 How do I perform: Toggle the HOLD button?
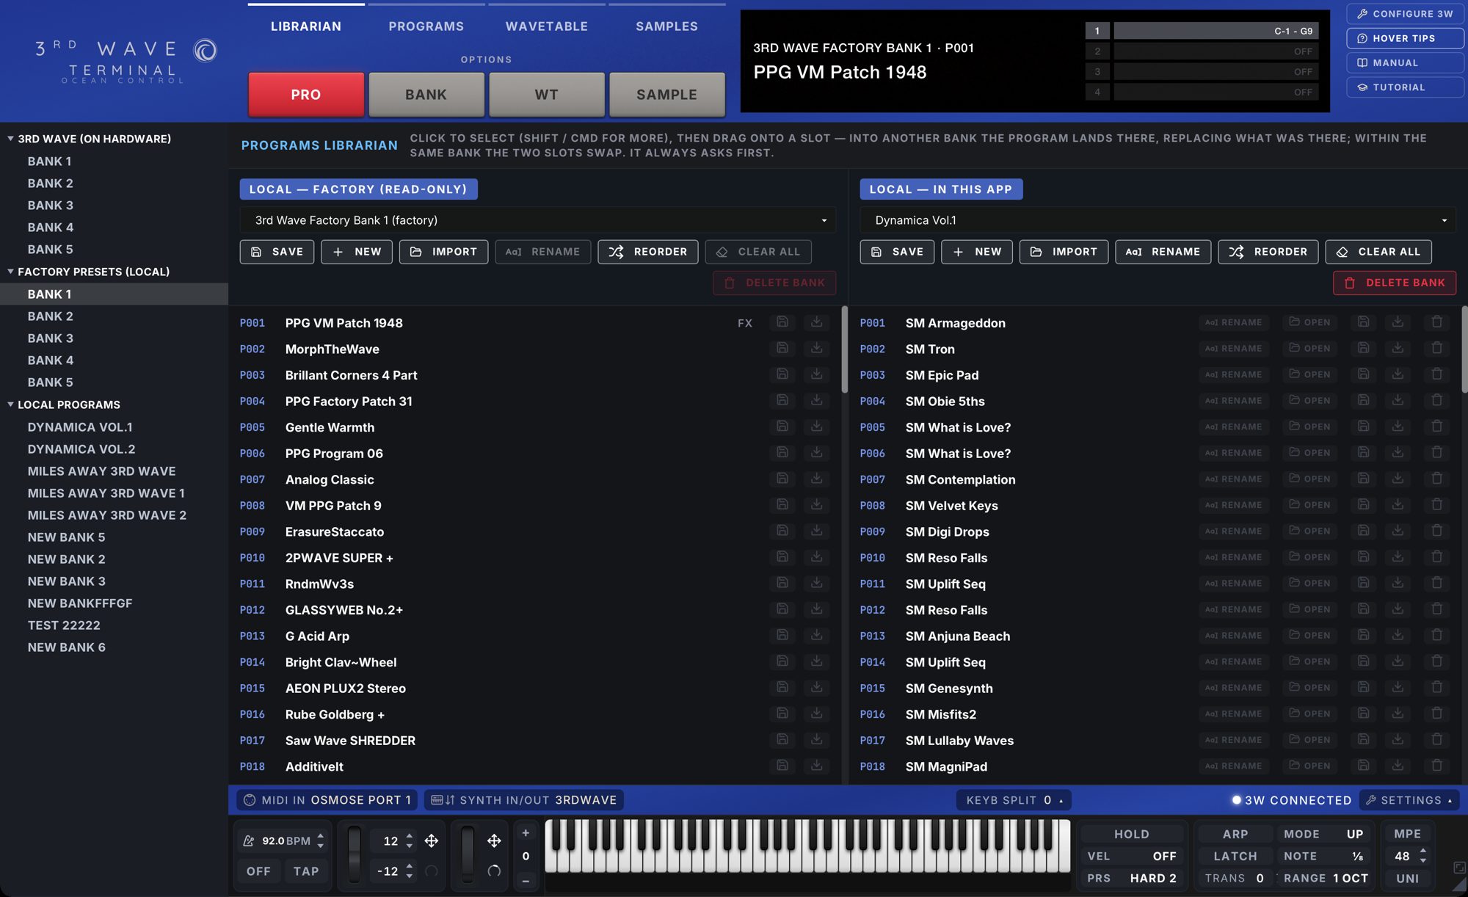(x=1132, y=834)
